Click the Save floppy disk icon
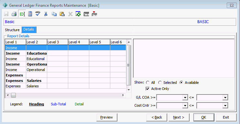Viewport: 240px width, 124px height. (6, 14)
